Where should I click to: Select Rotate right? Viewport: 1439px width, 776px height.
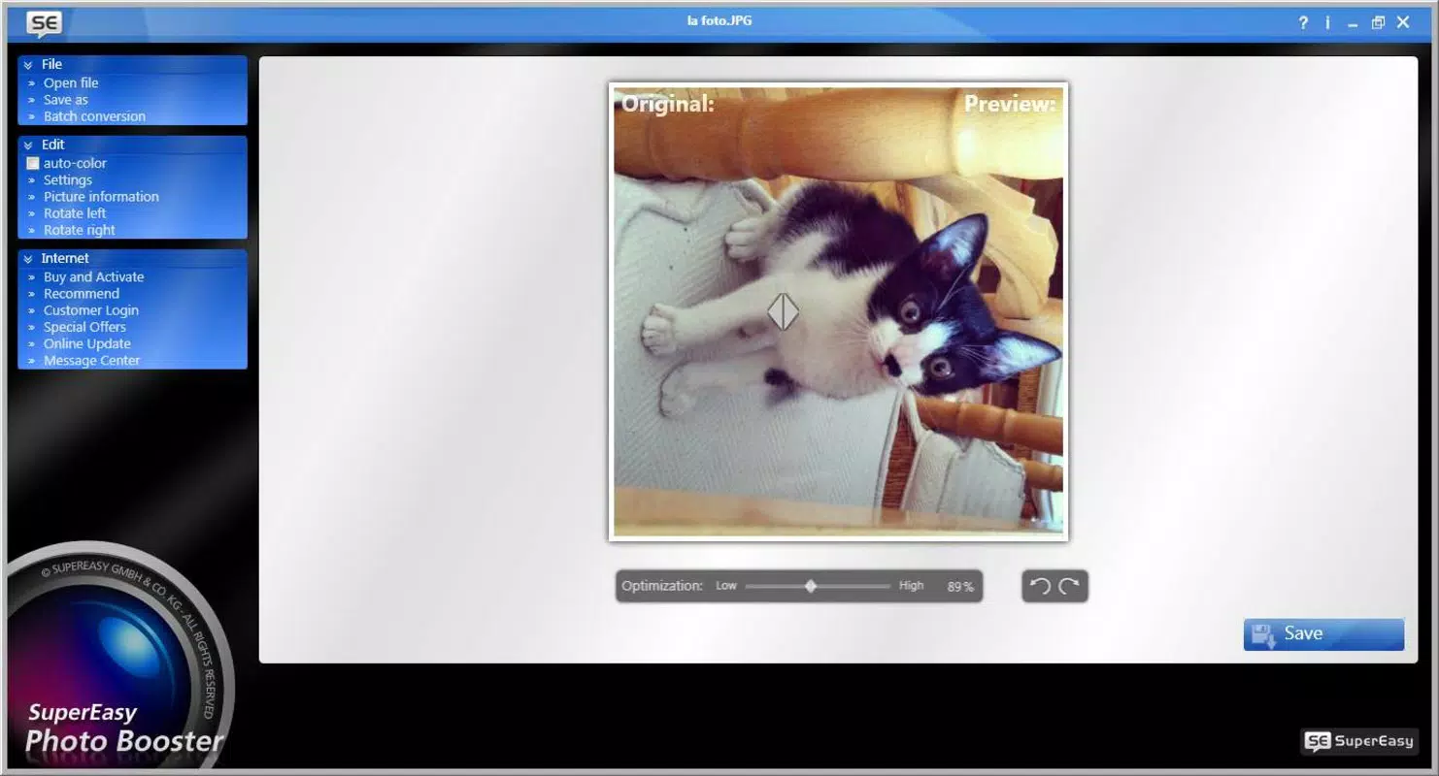point(80,230)
